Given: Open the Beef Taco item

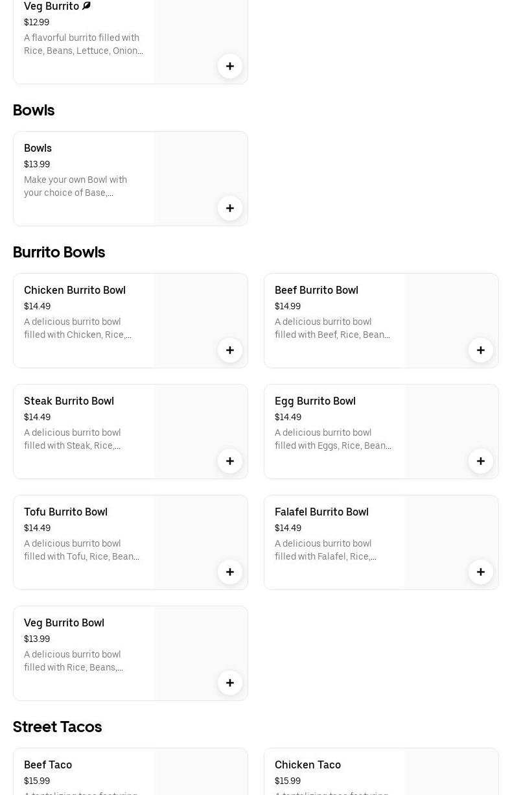Looking at the screenshot, I should 48,765.
